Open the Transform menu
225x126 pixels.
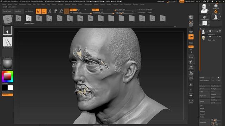tap(128, 4)
